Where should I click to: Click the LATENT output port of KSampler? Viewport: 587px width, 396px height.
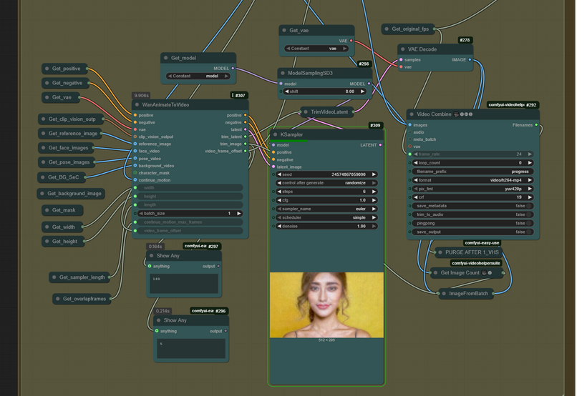(x=380, y=145)
